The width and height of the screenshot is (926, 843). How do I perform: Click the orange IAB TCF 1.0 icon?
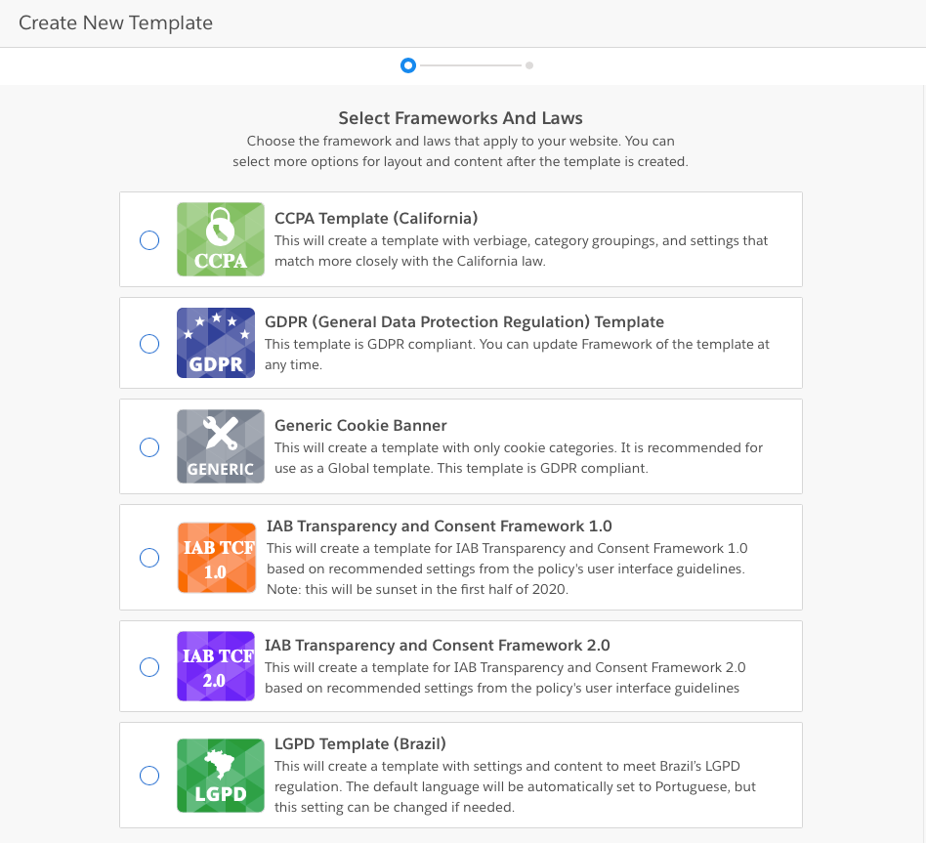217,558
